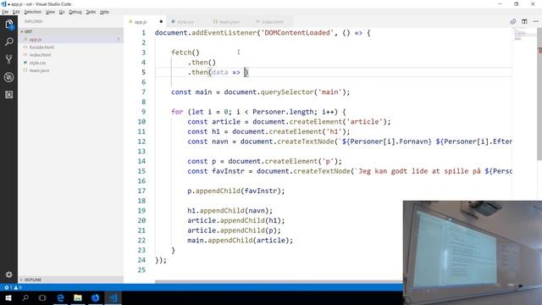This screenshot has height=305, width=542.
Task: Open the Edit menu
Action: [x=16, y=12]
